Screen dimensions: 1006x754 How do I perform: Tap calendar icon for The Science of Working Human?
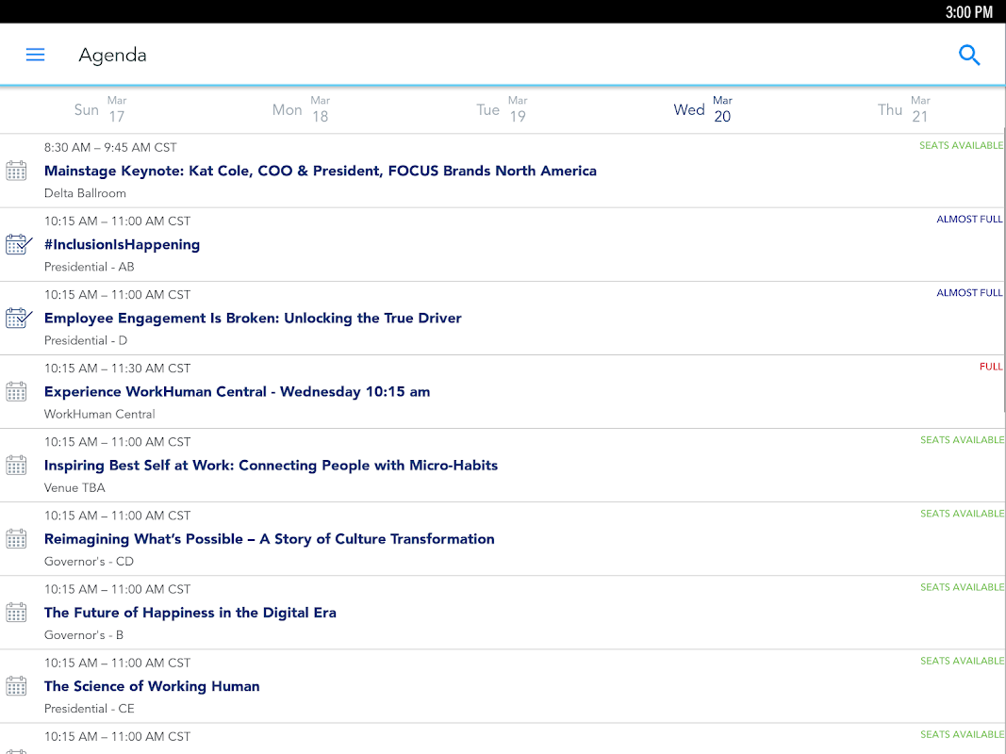point(16,687)
